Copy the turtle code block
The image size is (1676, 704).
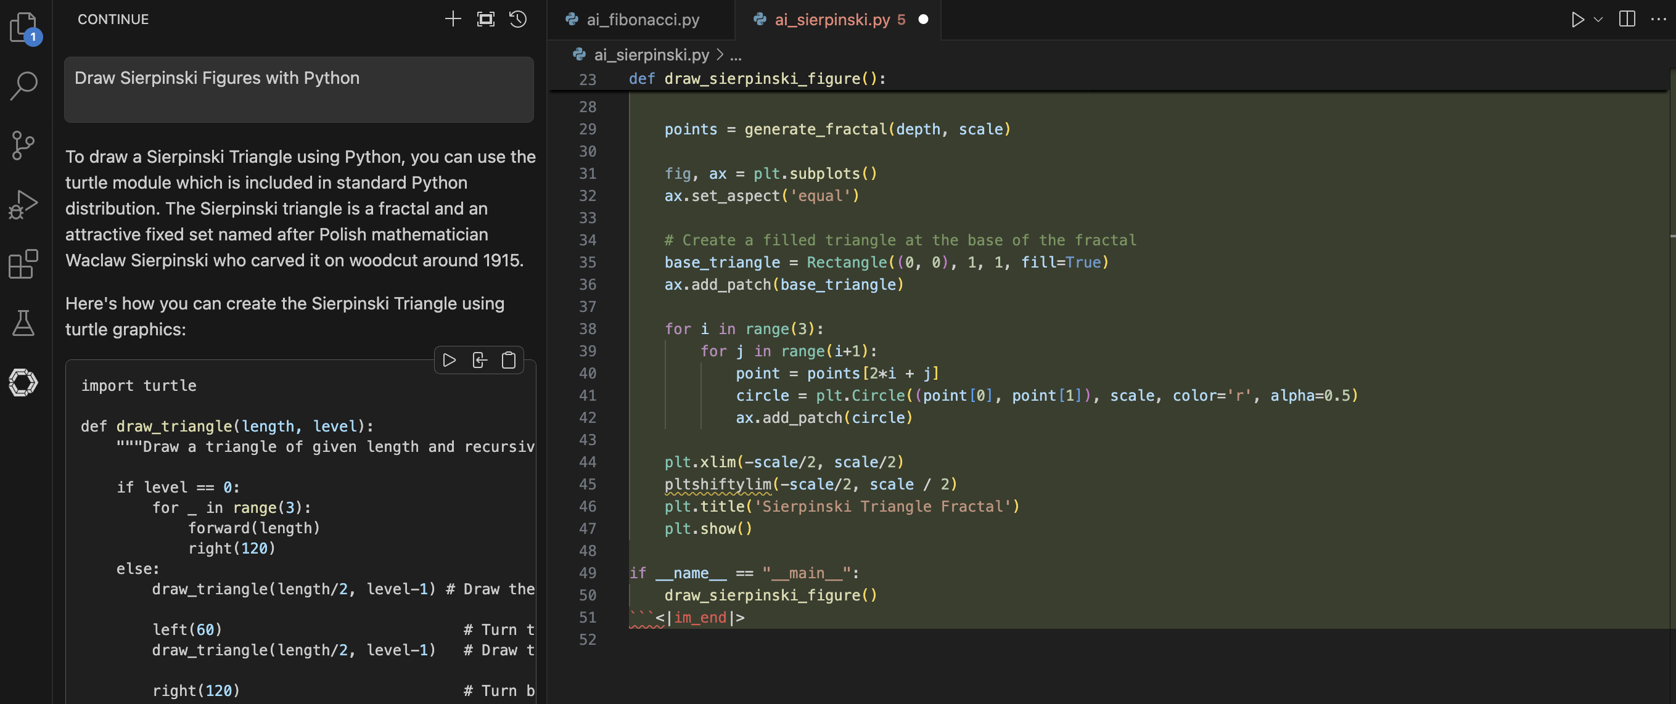pos(509,360)
